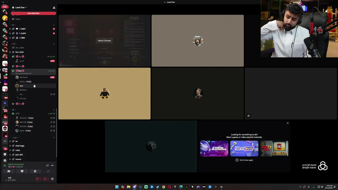The height and width of the screenshot is (190, 338).
Task: Open the server folder icon
Action: tap(5, 103)
